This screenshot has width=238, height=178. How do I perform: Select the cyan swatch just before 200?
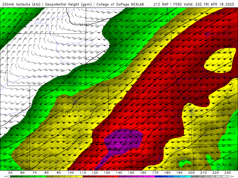(x=188, y=177)
